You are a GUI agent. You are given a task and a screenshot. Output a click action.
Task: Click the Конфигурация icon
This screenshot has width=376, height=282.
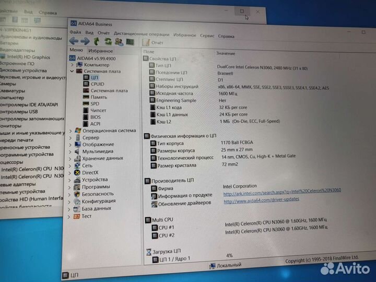pos(77,202)
